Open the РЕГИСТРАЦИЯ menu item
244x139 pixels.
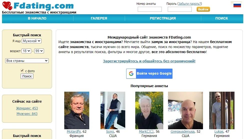(x=163, y=18)
